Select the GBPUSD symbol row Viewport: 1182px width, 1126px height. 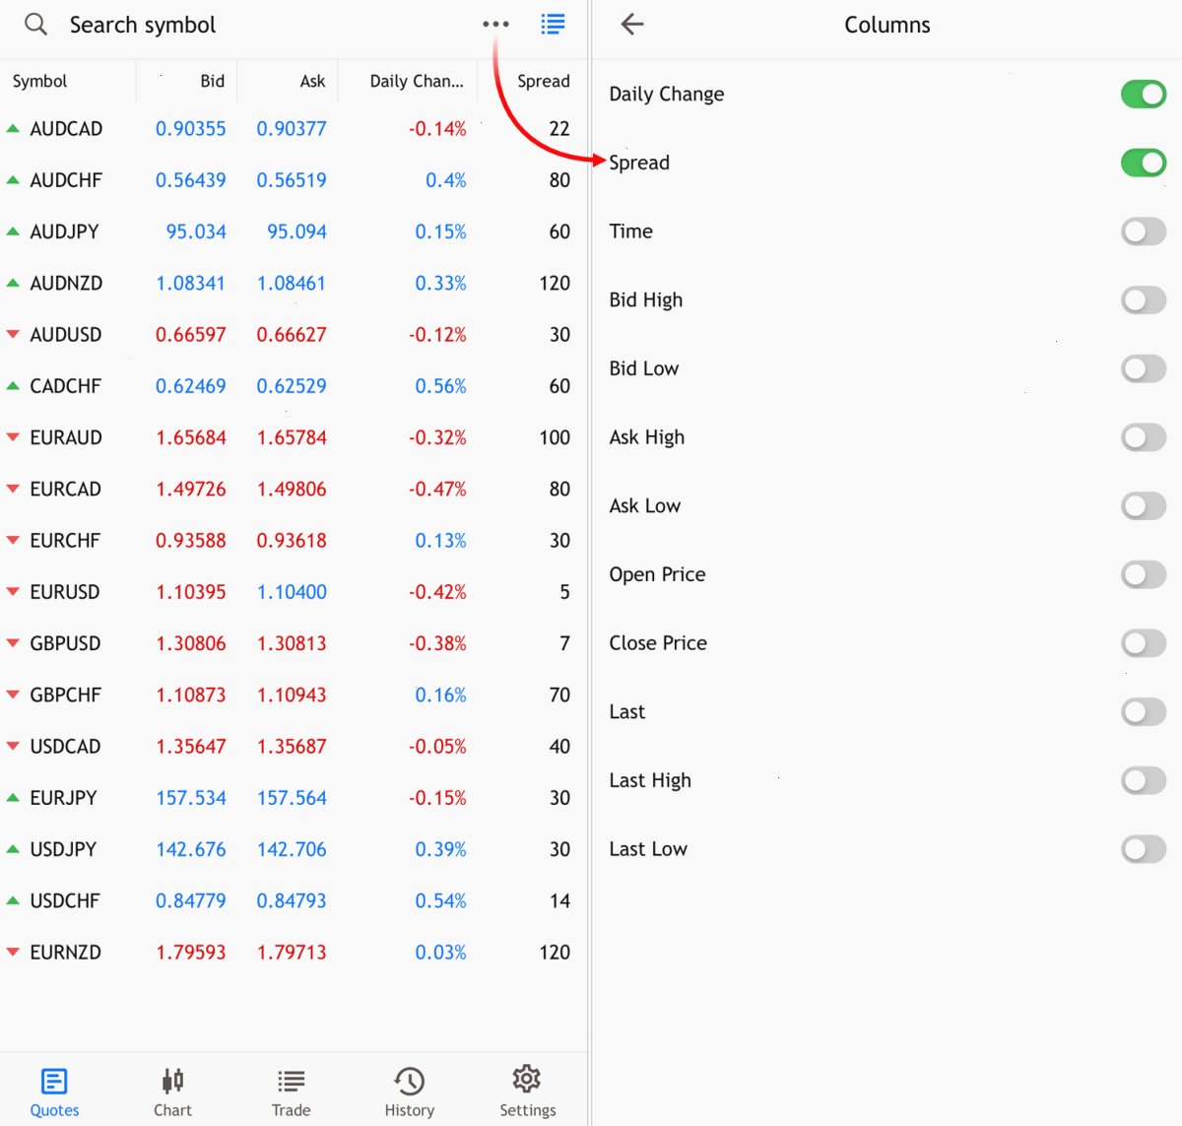tap(294, 643)
